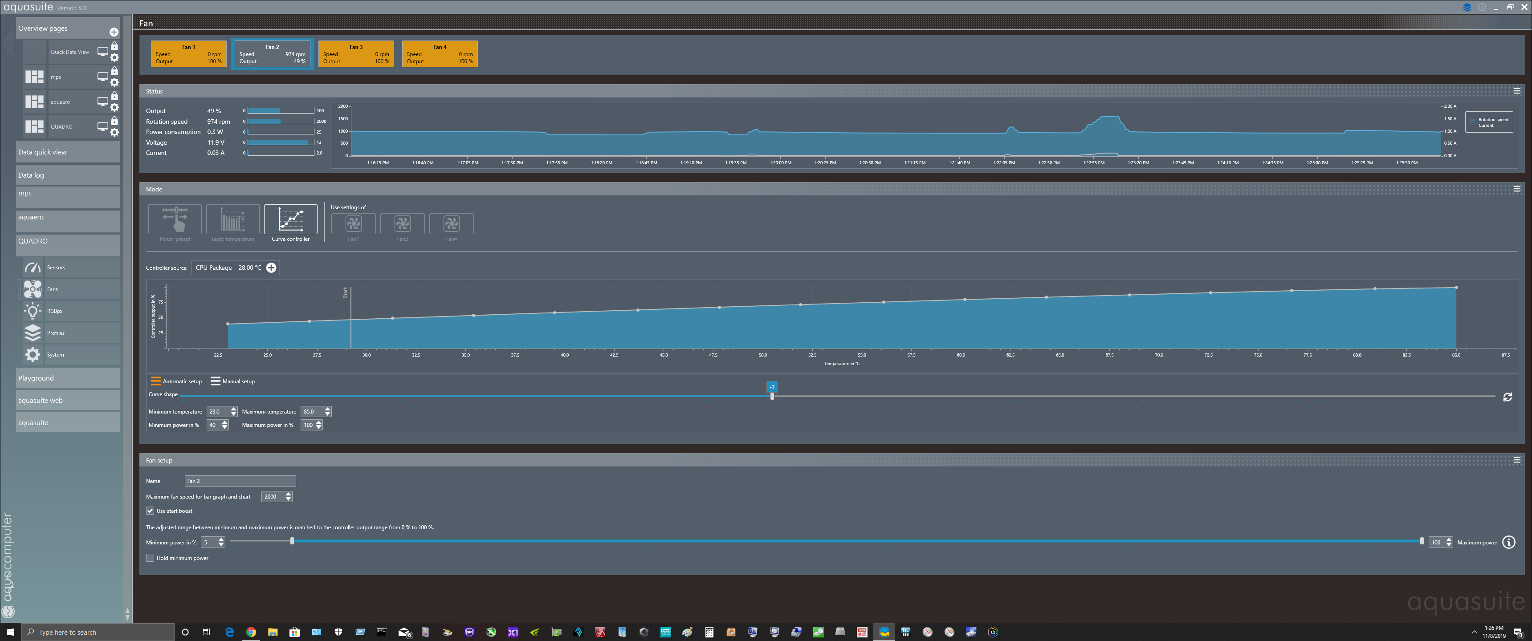Open Mode panel hamburger menu
The height and width of the screenshot is (641, 1532).
(1516, 189)
